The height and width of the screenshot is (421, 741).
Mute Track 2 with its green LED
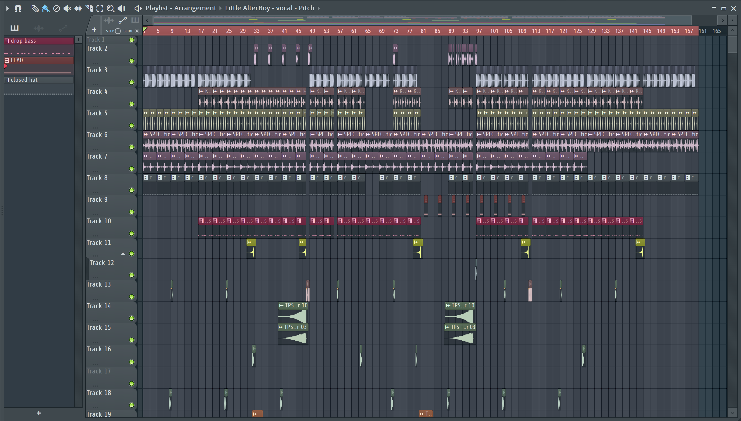tap(132, 61)
